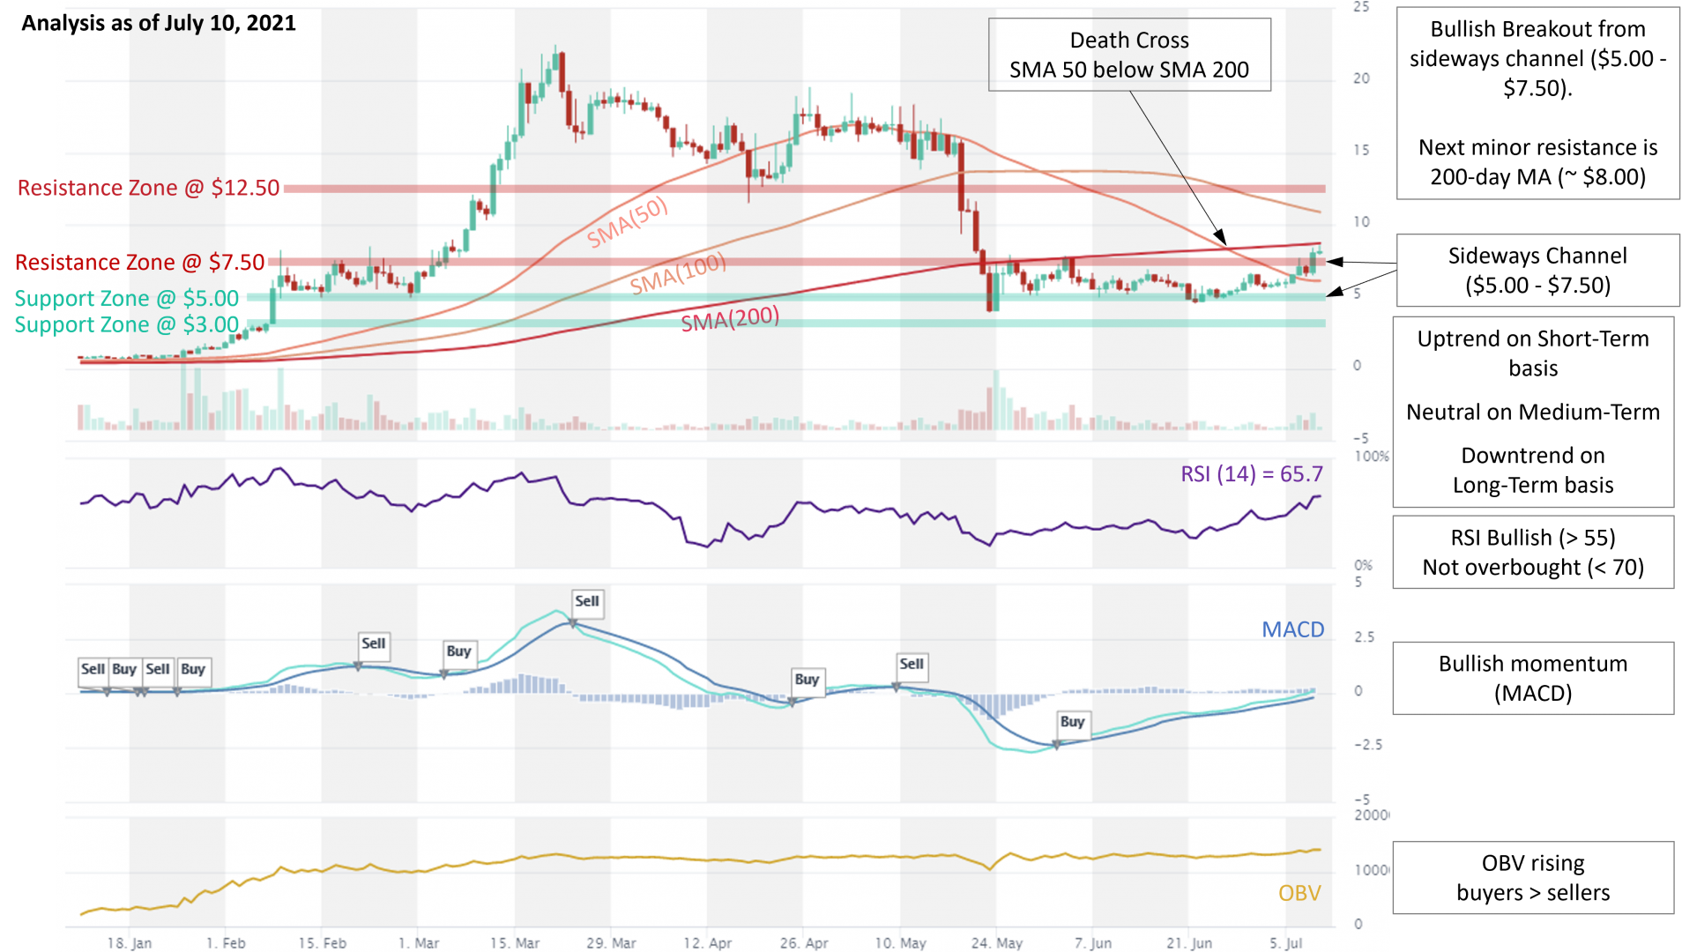Click the Bullish momentum (MACD) box
Viewport: 1682px width, 952px height.
pyautogui.click(x=1533, y=678)
